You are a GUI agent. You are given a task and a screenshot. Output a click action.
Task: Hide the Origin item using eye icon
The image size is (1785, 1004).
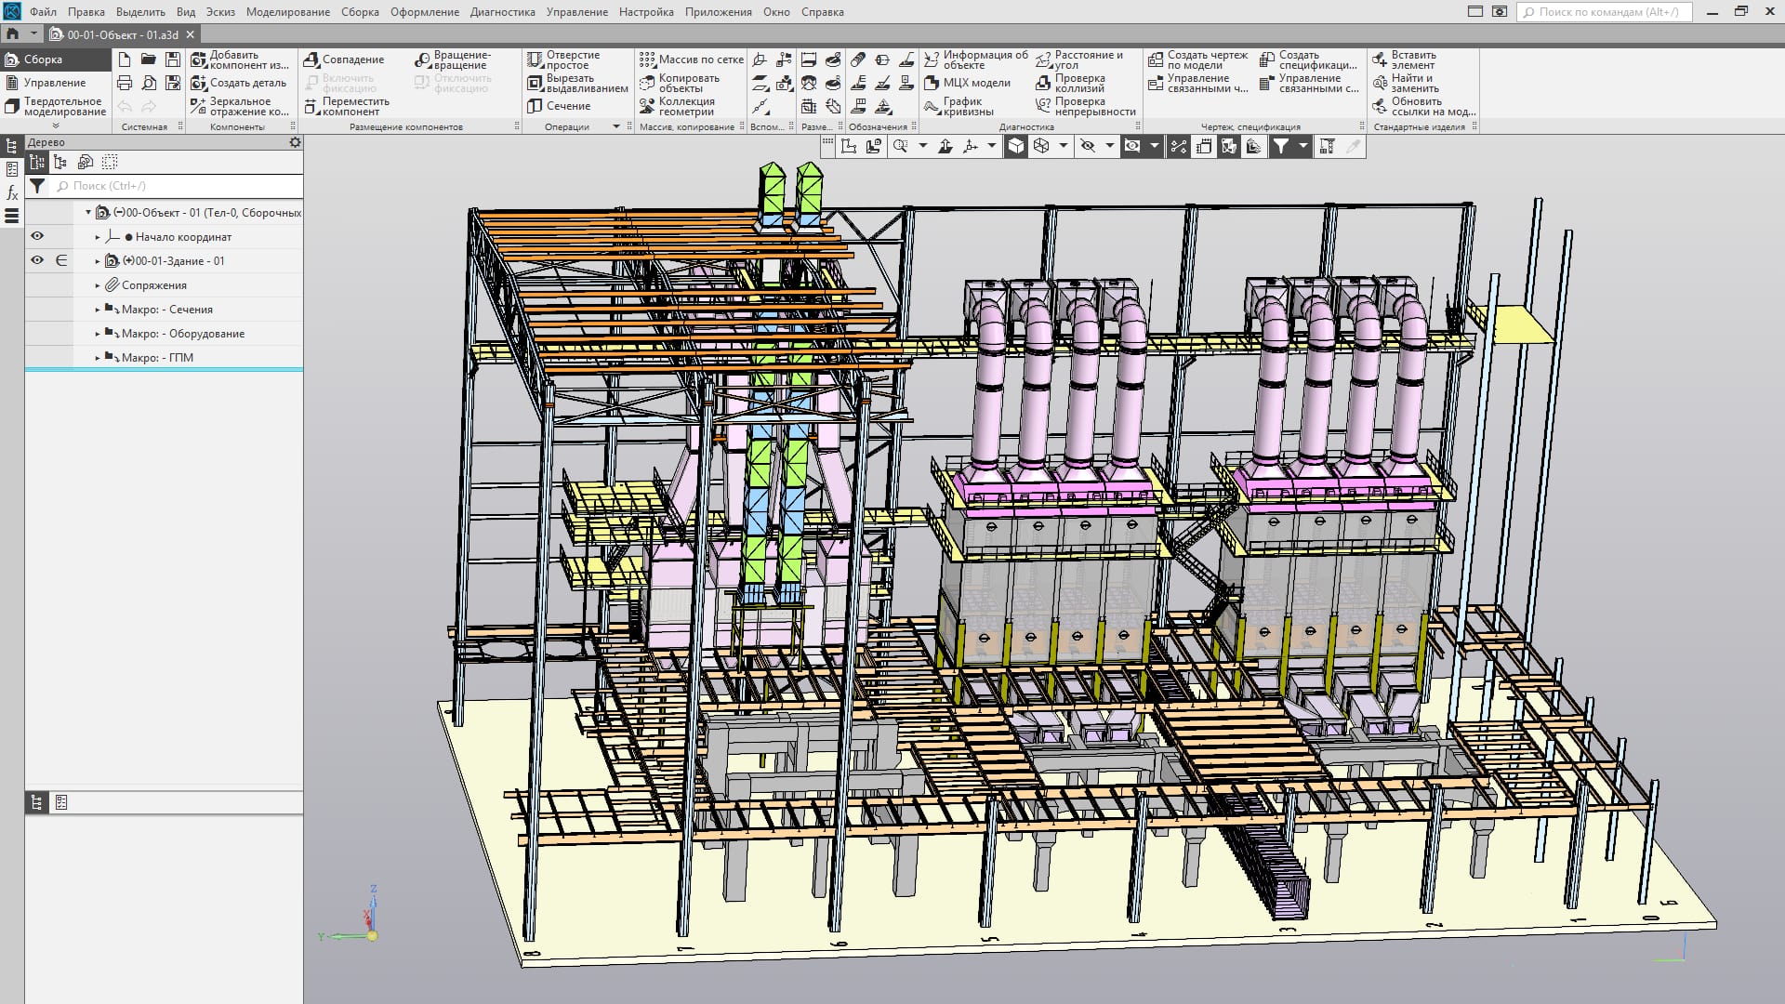click(x=37, y=236)
